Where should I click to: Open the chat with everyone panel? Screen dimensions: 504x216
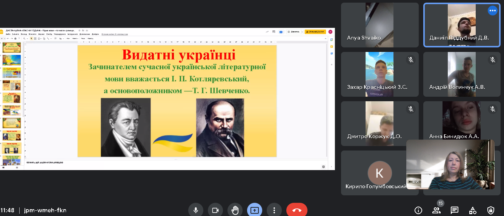(454, 210)
